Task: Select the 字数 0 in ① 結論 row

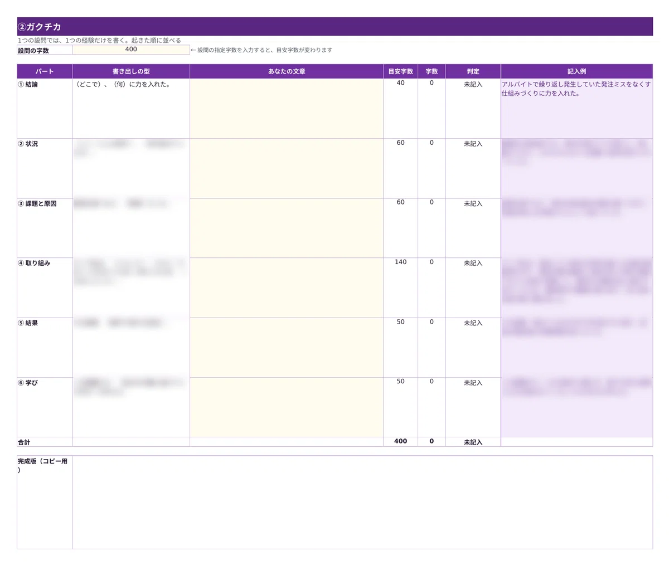Action: point(432,83)
